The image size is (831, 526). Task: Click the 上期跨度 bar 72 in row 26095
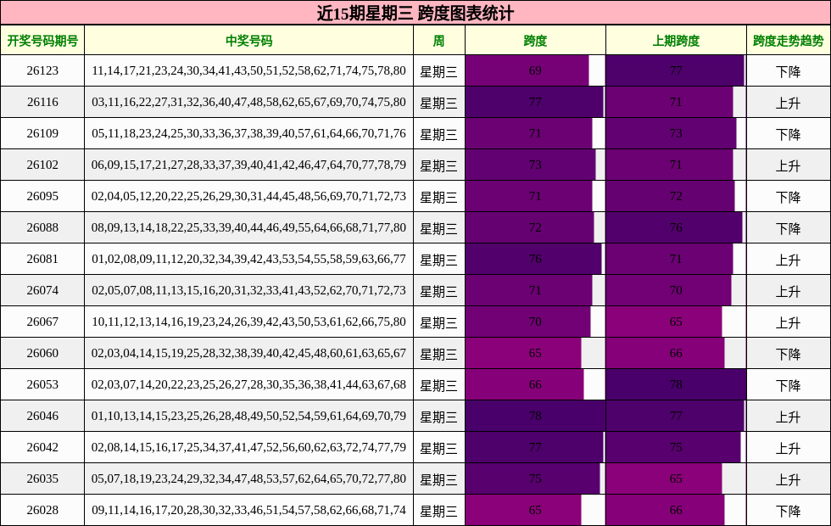pos(671,196)
